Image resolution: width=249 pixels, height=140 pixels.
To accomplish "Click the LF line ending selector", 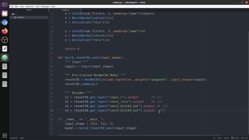I will tap(214, 138).
